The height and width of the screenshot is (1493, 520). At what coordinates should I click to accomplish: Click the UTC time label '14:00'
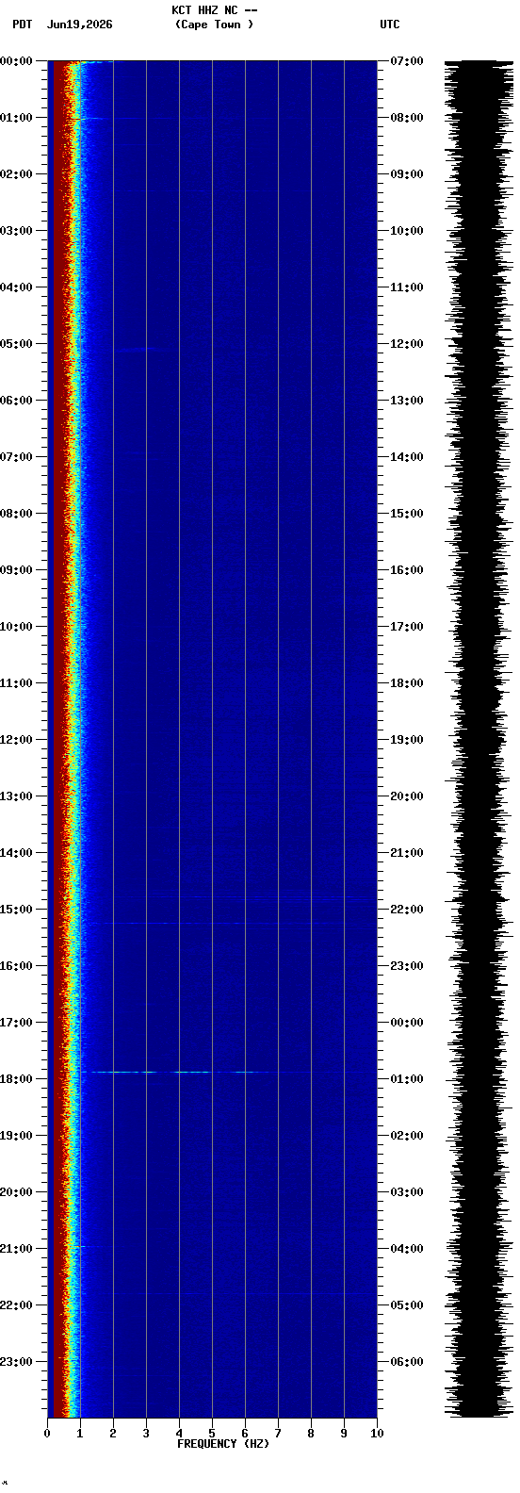click(406, 457)
